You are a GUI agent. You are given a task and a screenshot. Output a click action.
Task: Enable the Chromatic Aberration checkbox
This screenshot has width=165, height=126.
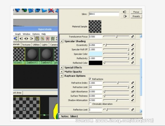click(x=90, y=104)
